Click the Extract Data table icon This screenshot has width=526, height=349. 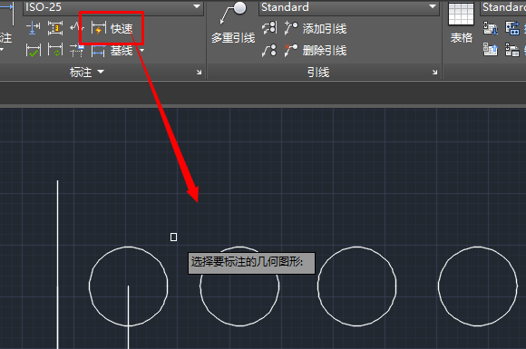[512, 28]
